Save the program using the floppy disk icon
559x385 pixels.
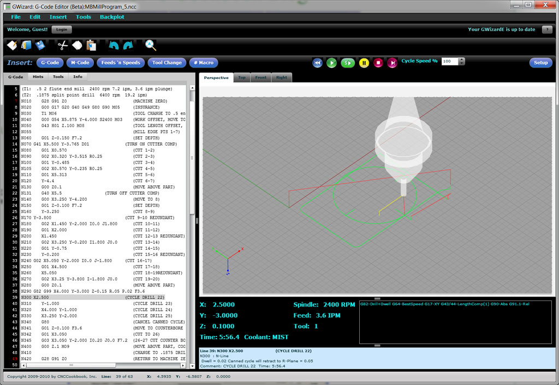pyautogui.click(x=39, y=45)
